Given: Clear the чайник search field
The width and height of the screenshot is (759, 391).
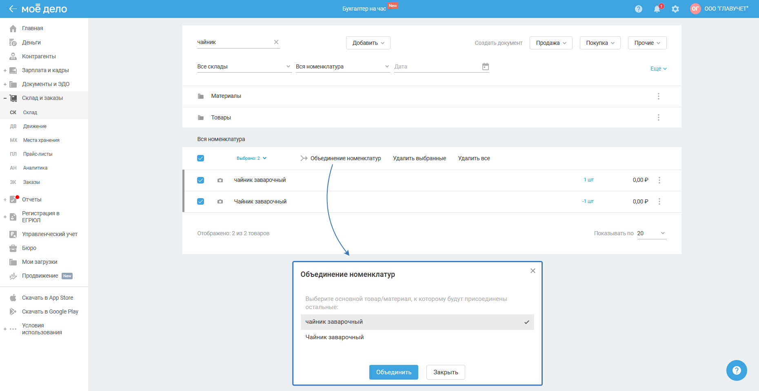Looking at the screenshot, I should [276, 42].
